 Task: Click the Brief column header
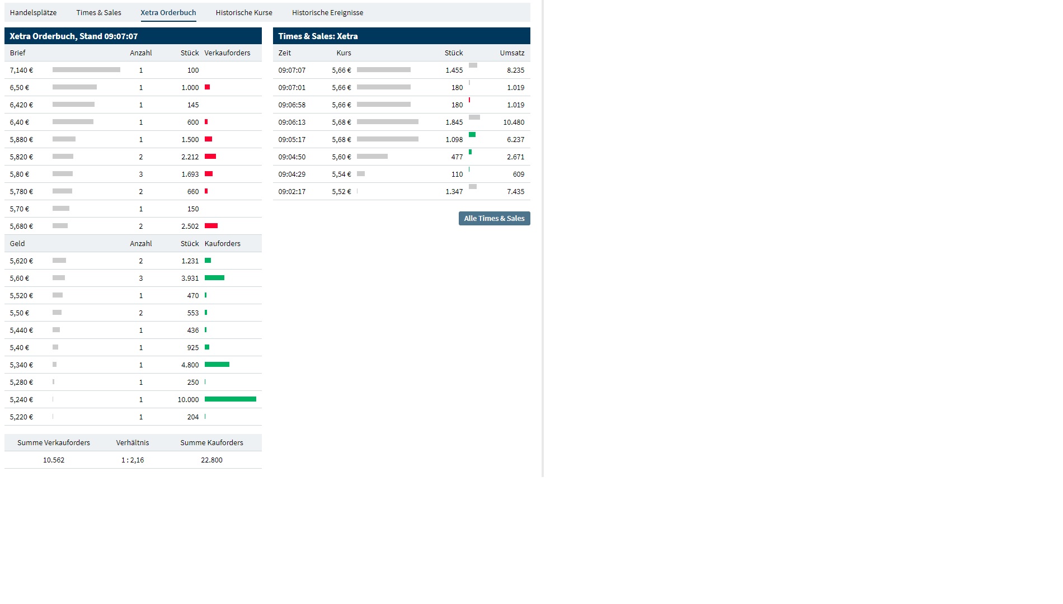(17, 53)
